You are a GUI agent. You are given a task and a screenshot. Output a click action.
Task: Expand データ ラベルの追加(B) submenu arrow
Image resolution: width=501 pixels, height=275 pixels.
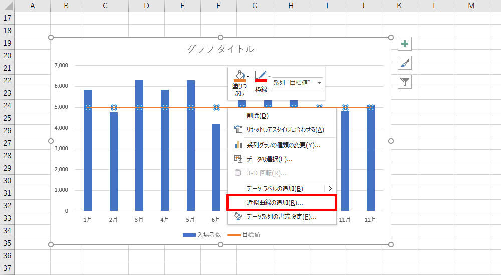[x=330, y=189]
